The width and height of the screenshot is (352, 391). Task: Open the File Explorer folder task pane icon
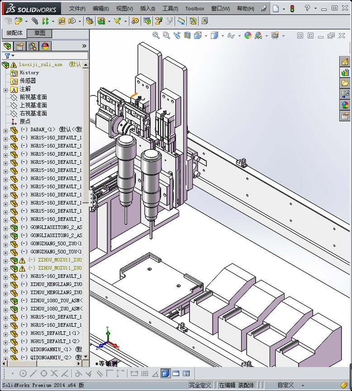coord(345,83)
